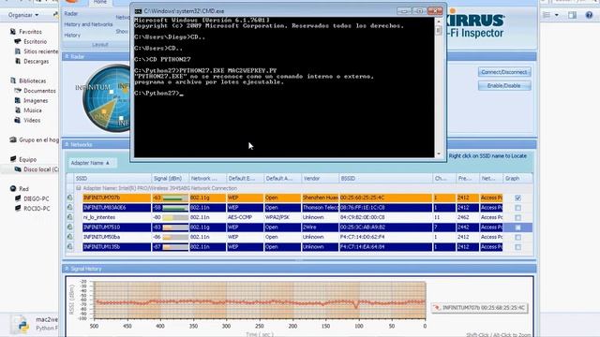Collapse the Radar panel header
600x337 pixels.
67,56
